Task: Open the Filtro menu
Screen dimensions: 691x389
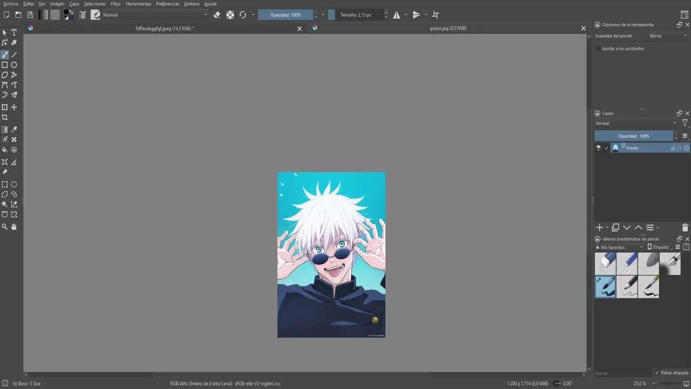Action: (116, 4)
